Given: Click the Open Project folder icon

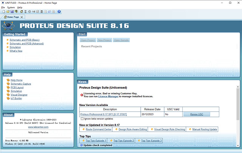Looking at the screenshot, I should [x=8, y=12].
